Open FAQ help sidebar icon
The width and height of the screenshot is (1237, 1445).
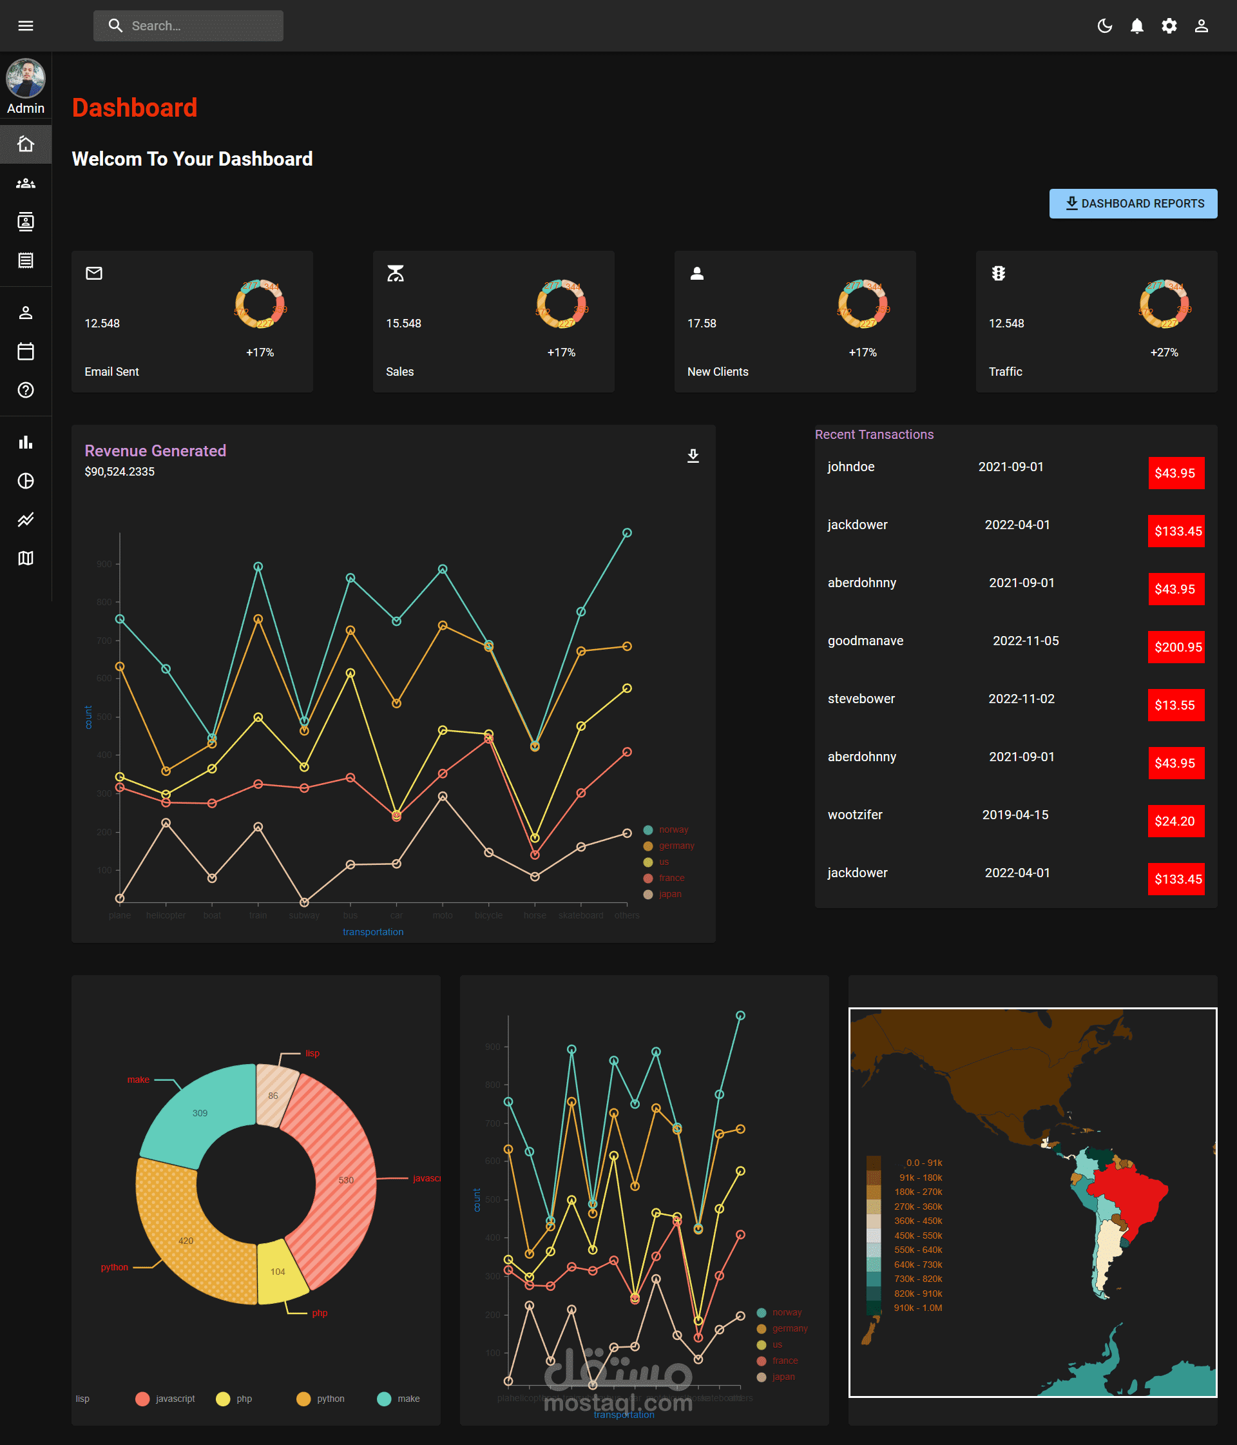[x=26, y=390]
